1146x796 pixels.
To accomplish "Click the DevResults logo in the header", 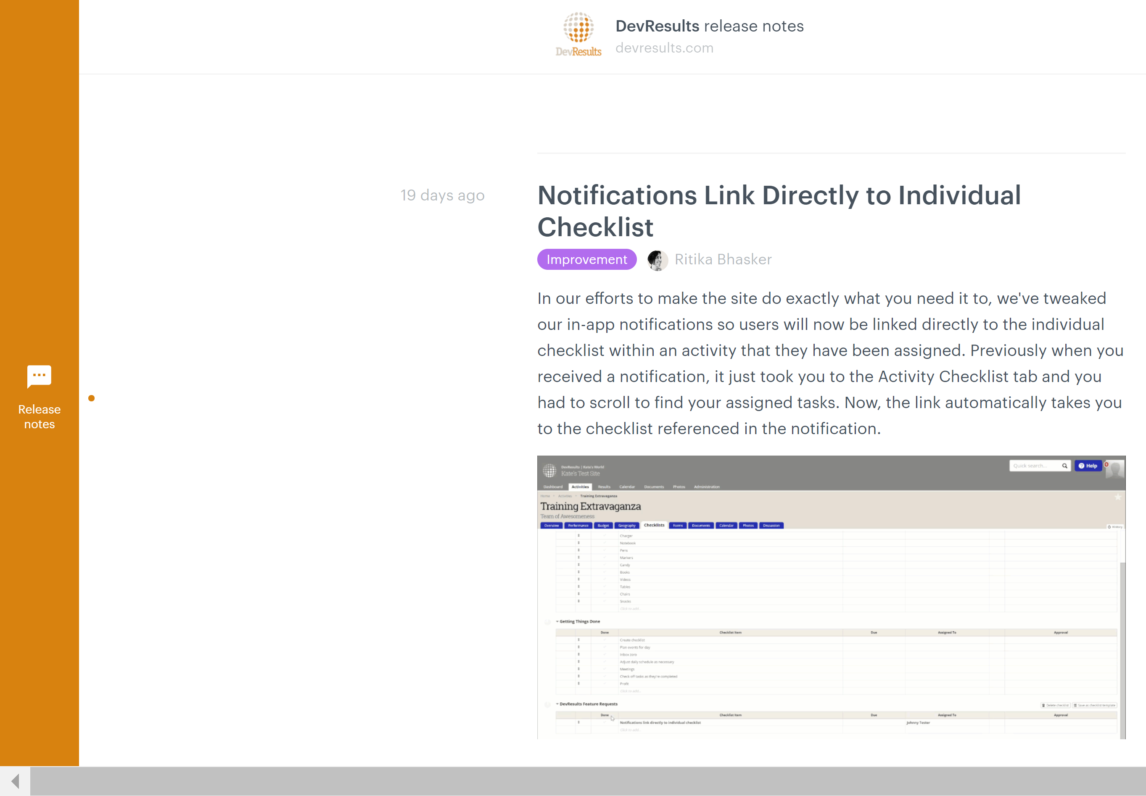I will pyautogui.click(x=578, y=34).
